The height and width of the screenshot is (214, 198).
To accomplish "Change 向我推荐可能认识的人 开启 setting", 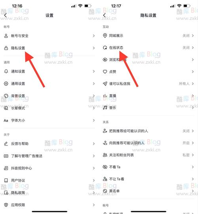I will 188,143.
